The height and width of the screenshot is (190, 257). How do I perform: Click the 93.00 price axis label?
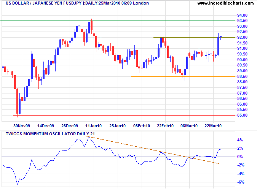coord(242,26)
